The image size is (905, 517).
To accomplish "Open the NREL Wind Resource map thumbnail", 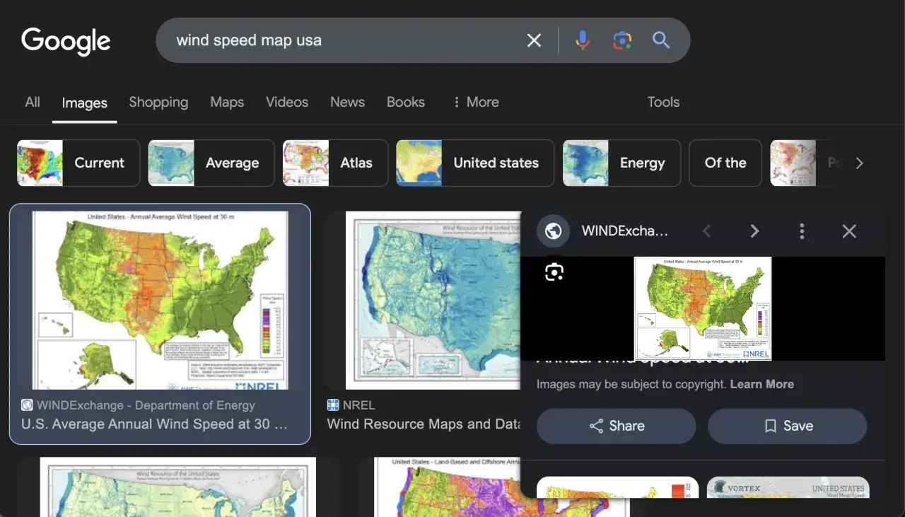I will pyautogui.click(x=433, y=300).
